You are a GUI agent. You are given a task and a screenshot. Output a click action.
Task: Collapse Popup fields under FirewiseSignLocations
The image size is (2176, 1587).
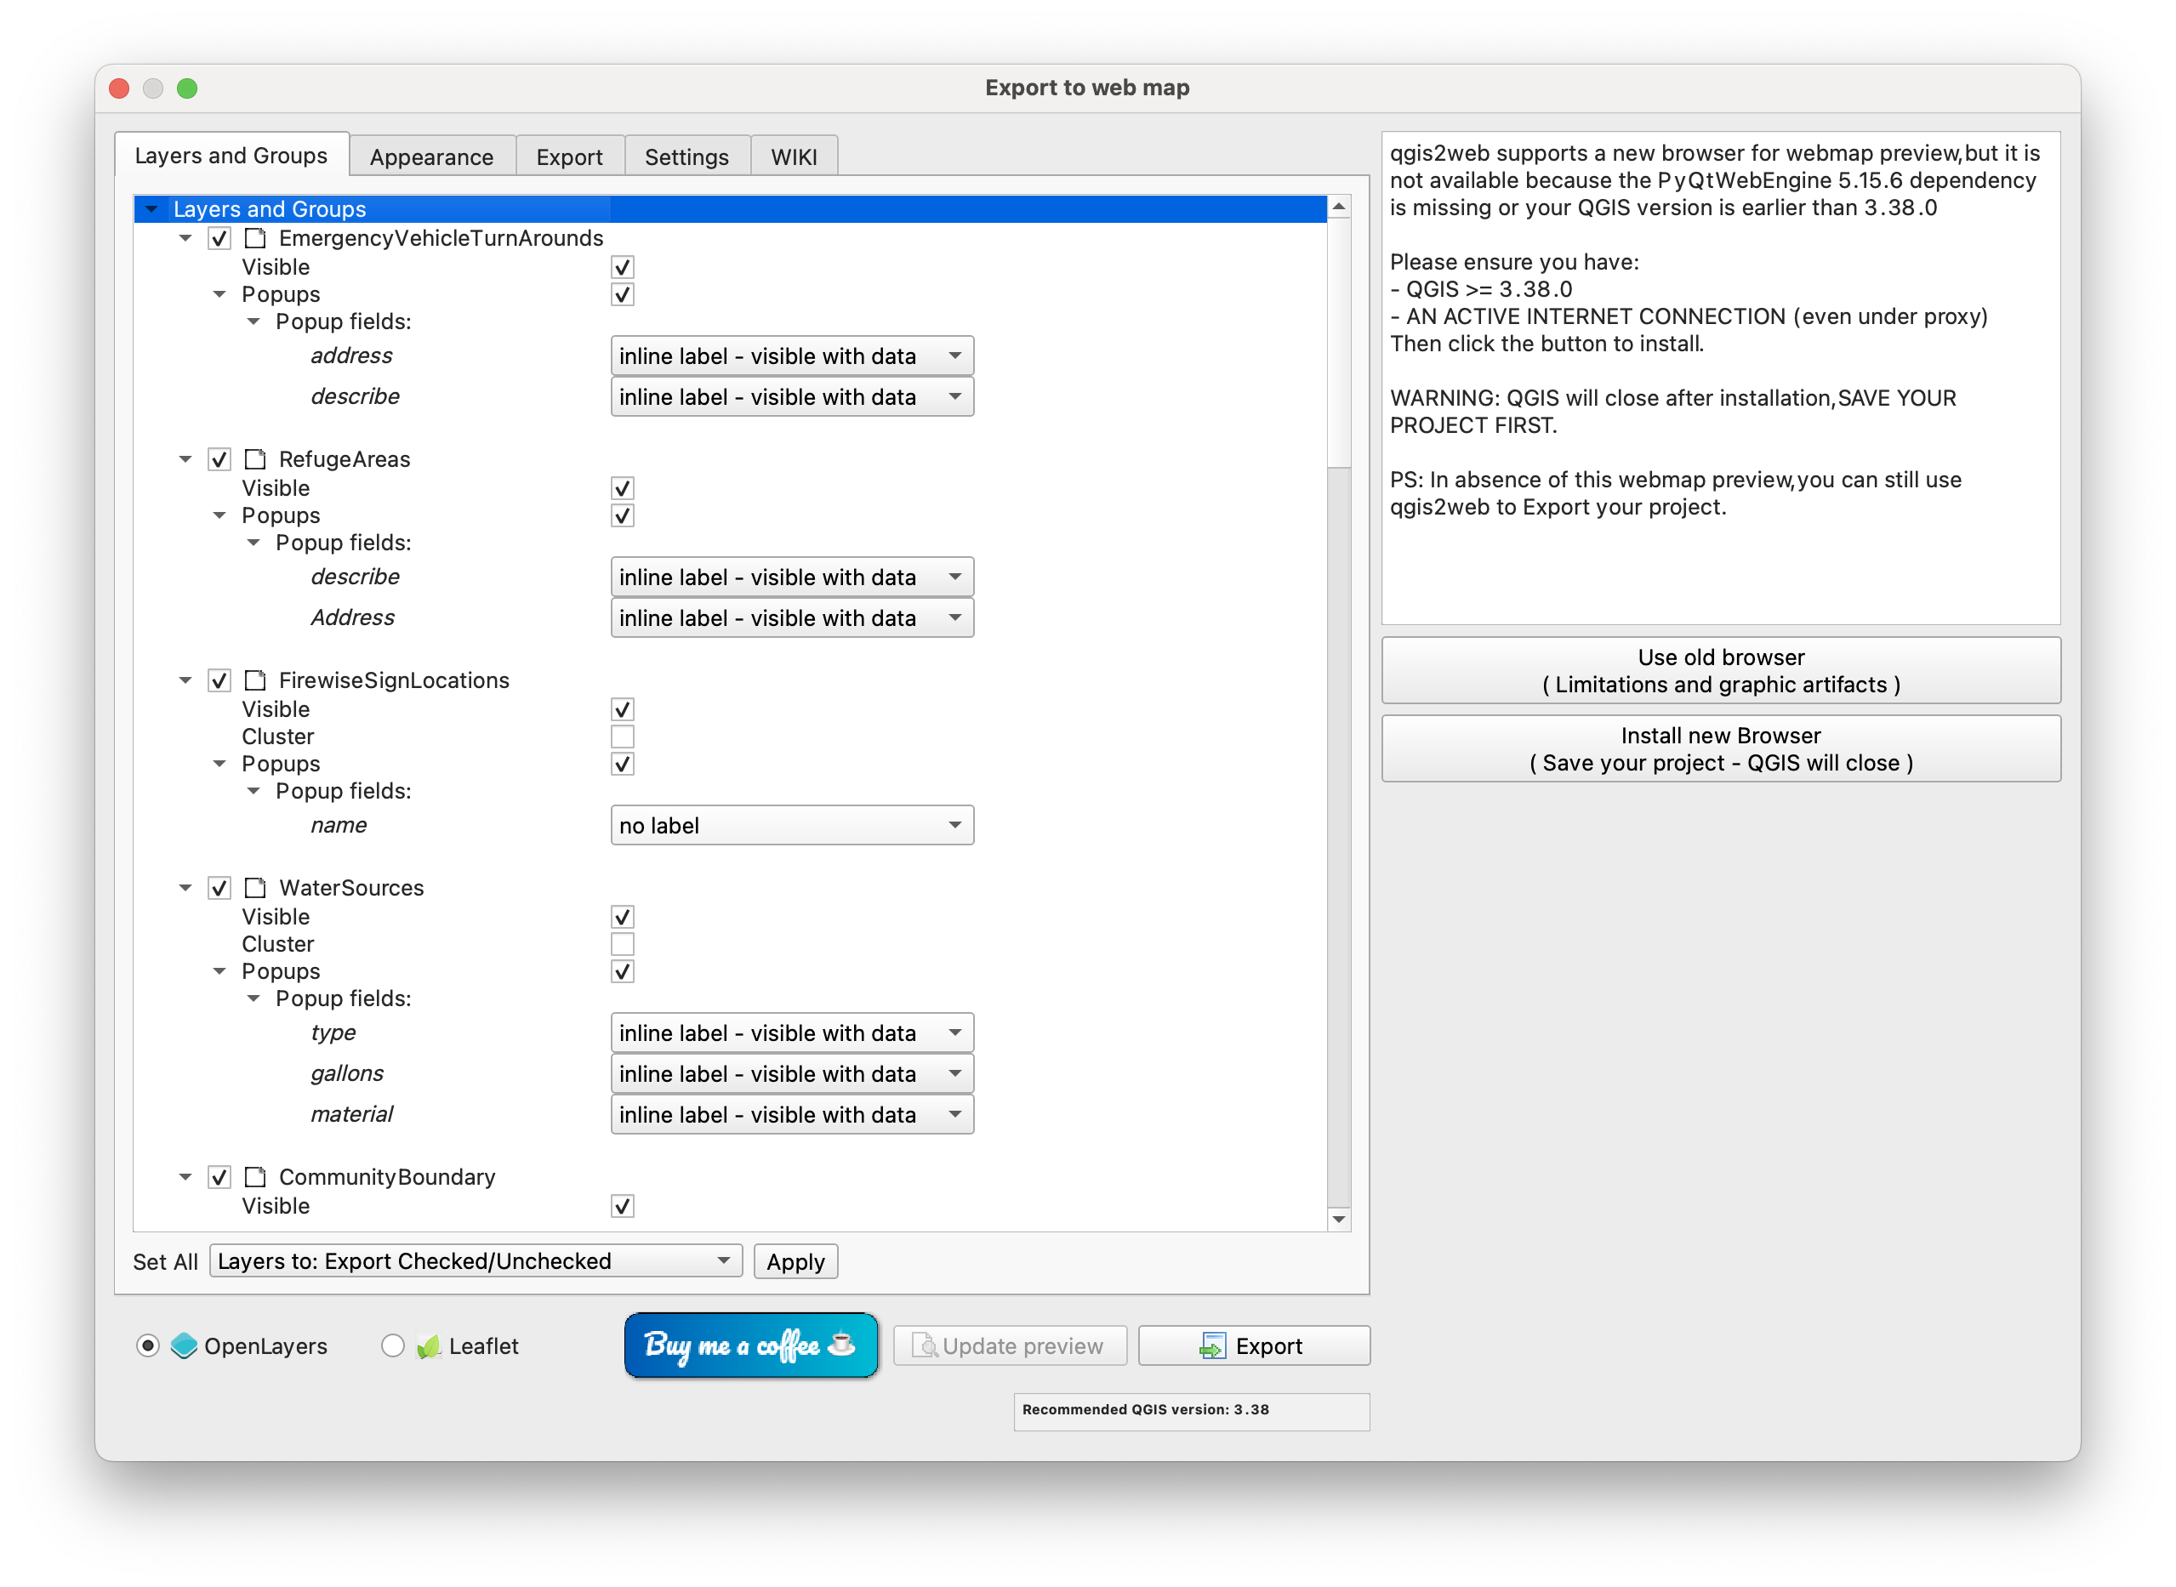(253, 791)
